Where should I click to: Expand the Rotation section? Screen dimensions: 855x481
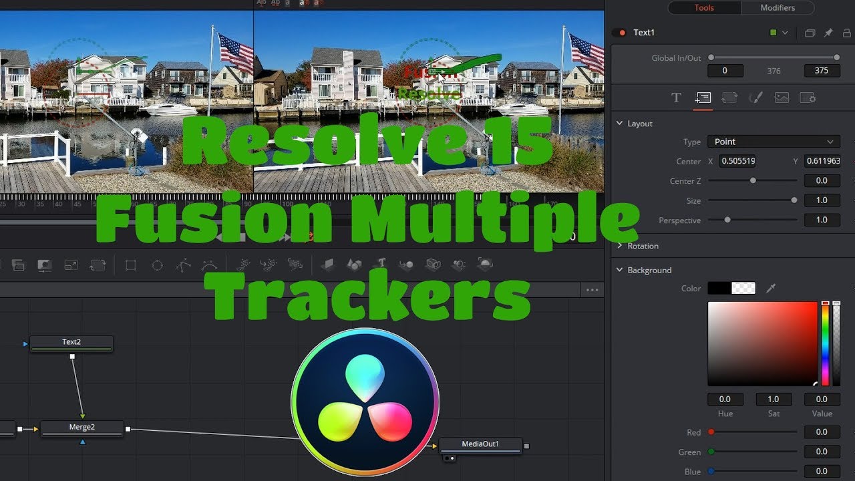(x=620, y=246)
